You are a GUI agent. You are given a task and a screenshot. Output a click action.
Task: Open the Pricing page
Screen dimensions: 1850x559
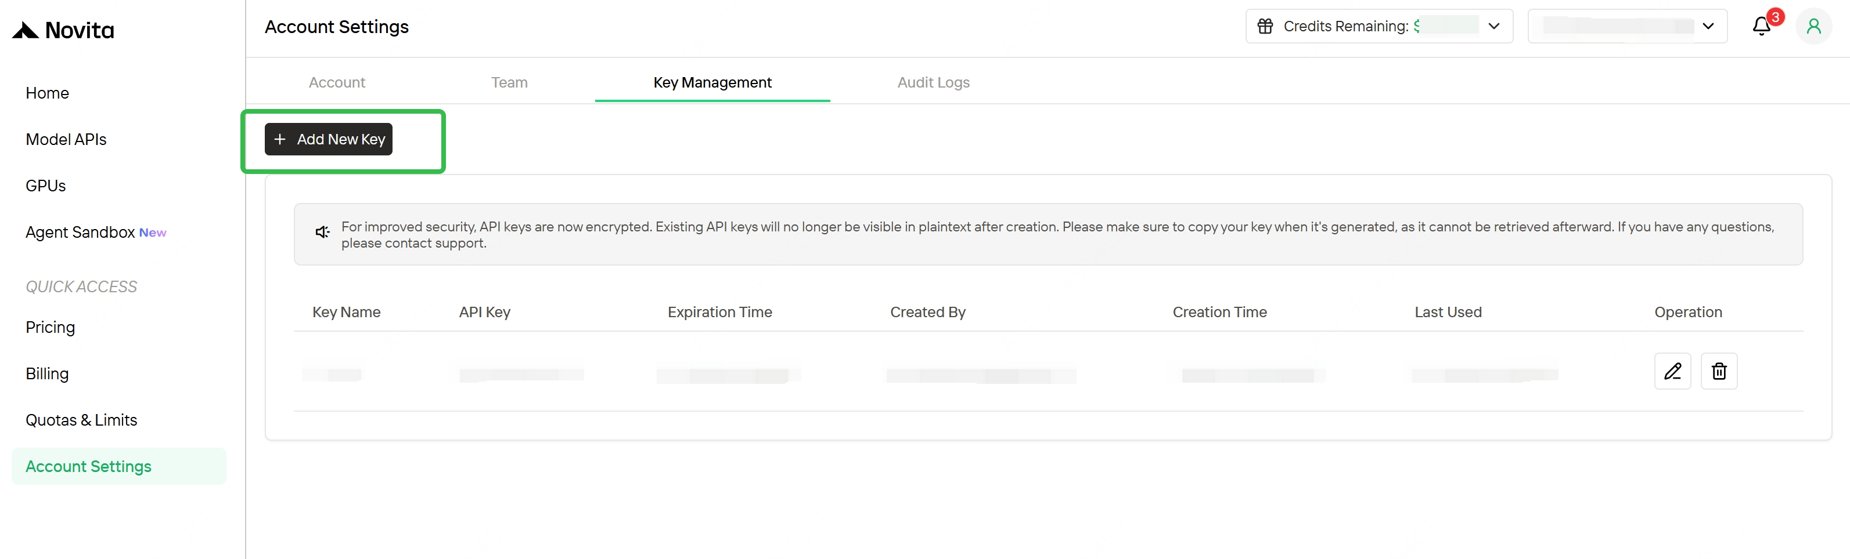coord(51,327)
